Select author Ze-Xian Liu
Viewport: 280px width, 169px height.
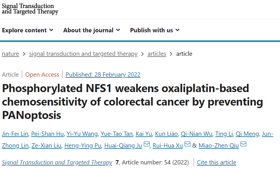point(46,146)
